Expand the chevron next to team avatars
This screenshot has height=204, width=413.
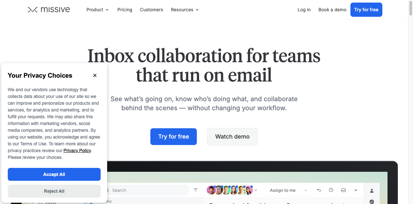tap(256, 190)
